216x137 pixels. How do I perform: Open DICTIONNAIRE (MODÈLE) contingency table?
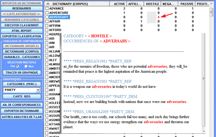click(x=22, y=46)
